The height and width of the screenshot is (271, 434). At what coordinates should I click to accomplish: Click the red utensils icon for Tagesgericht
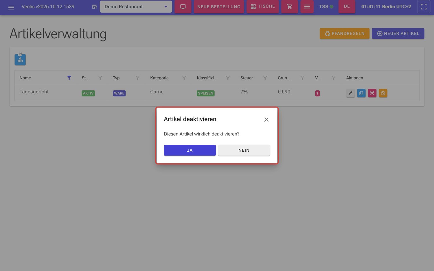(x=372, y=93)
